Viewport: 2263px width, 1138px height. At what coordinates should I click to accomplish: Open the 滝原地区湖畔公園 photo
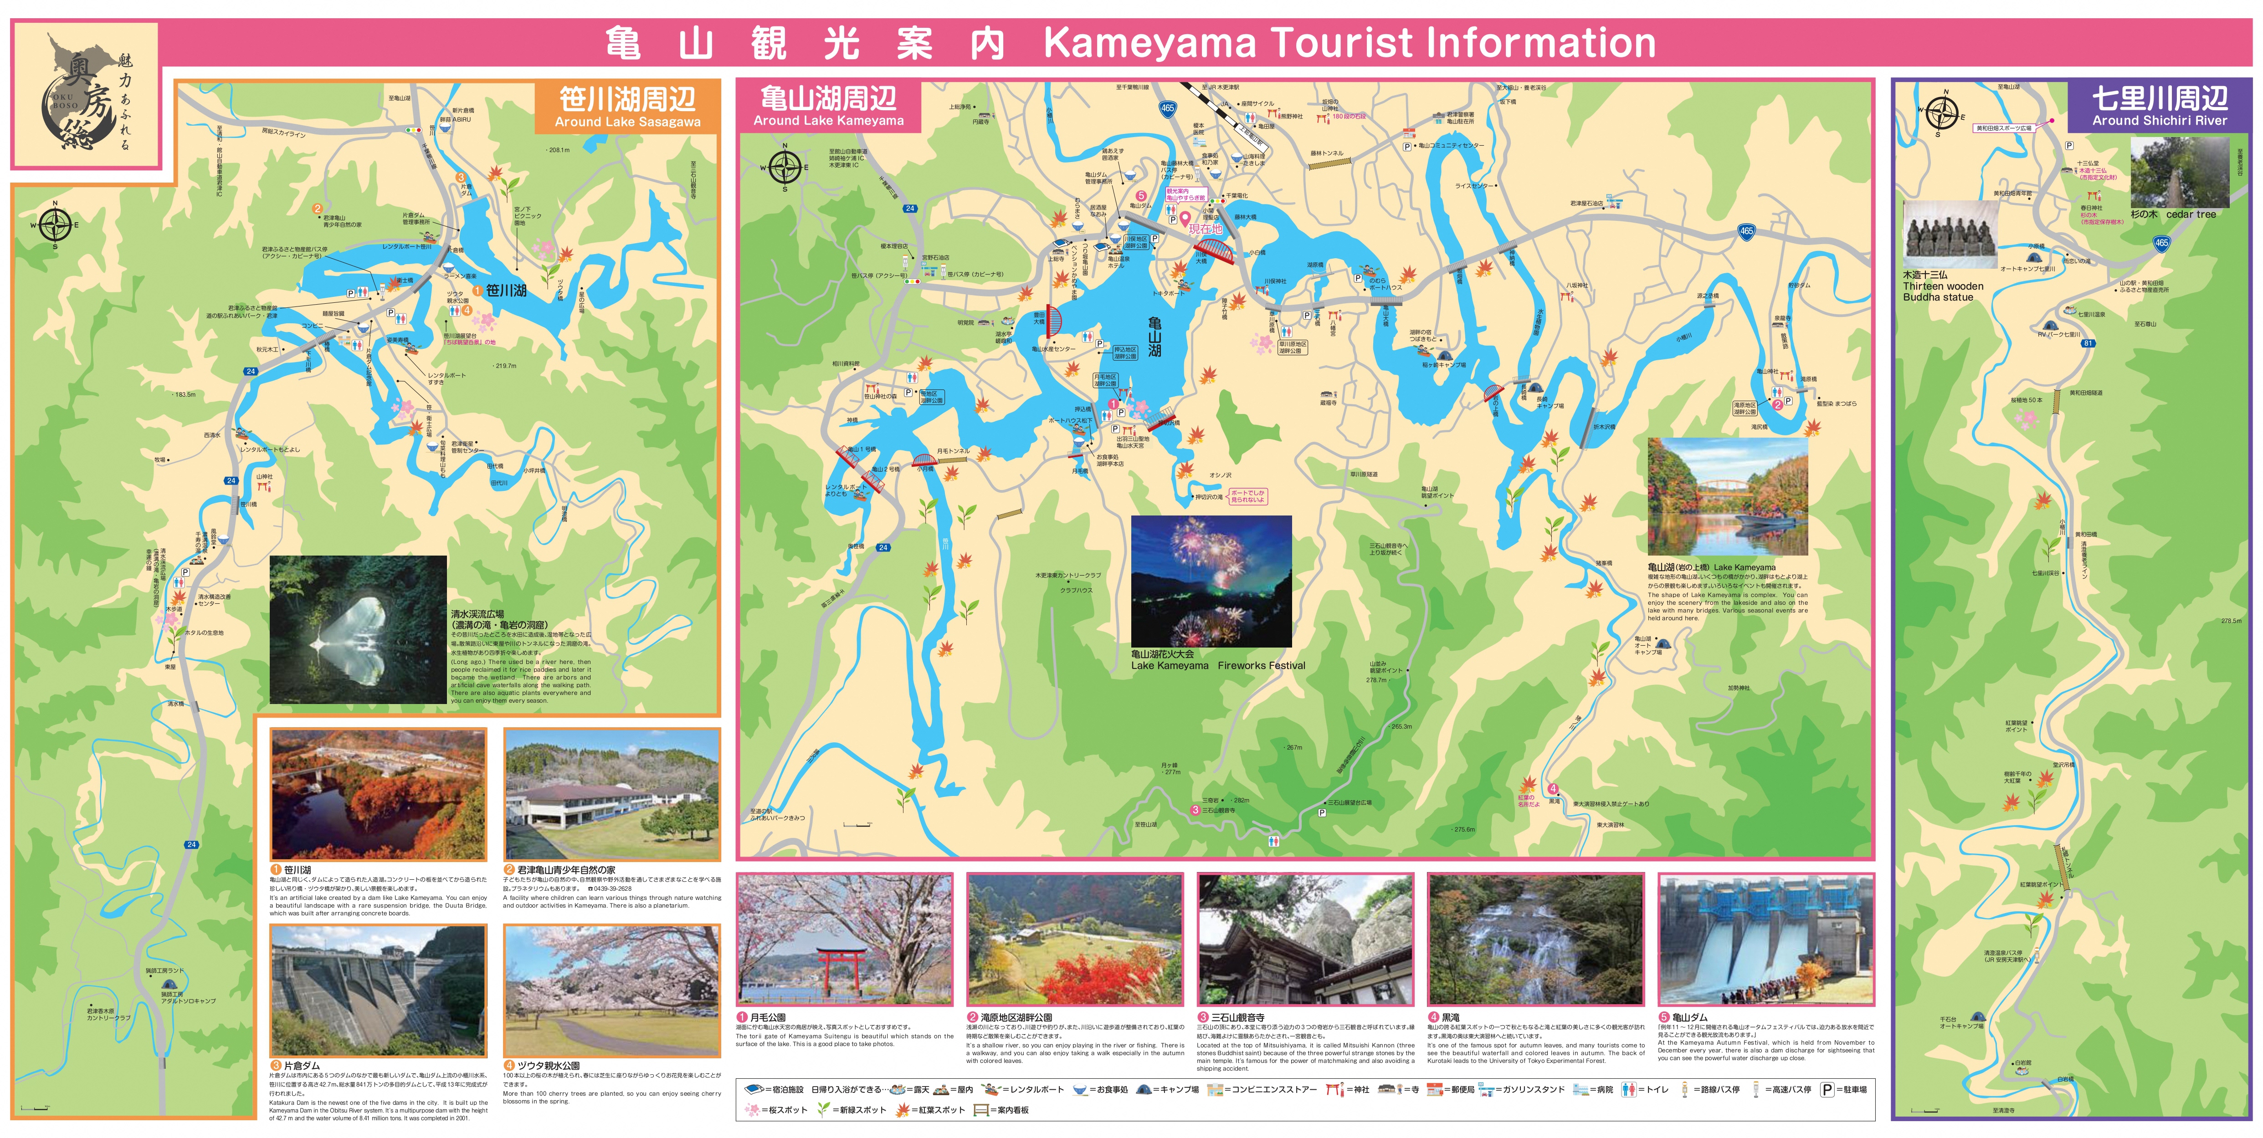coord(1074,939)
